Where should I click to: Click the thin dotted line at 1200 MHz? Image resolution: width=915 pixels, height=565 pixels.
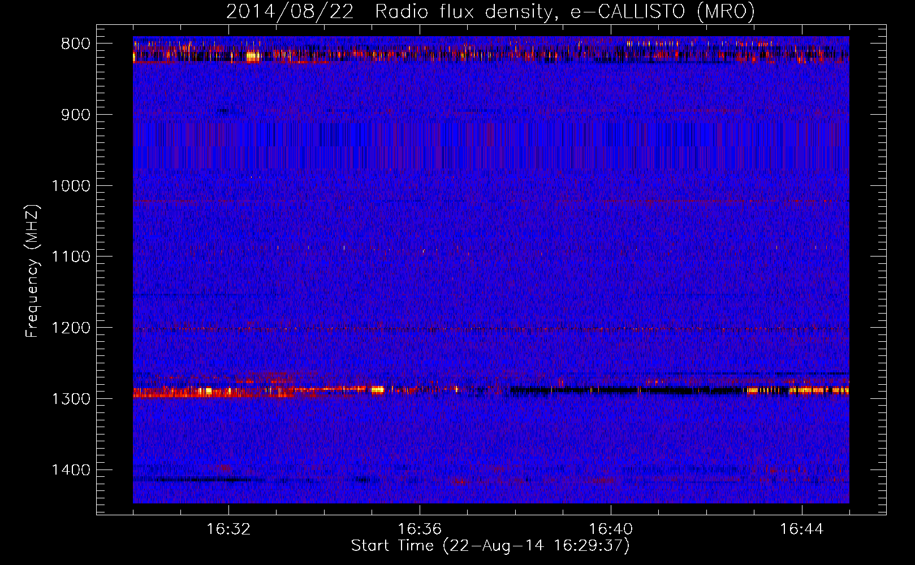(491, 329)
